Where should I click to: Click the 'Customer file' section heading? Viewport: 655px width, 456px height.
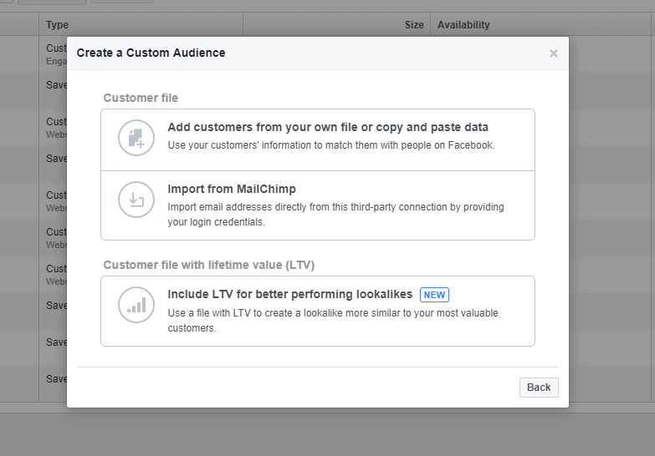pos(141,98)
